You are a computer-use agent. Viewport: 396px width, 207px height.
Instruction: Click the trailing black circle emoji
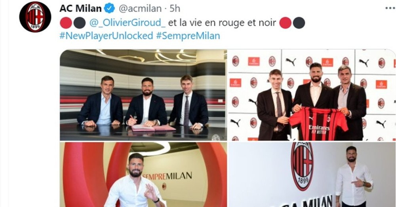(299, 23)
